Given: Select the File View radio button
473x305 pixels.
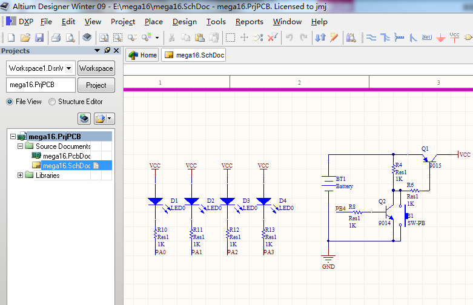Looking at the screenshot, I should point(10,102).
